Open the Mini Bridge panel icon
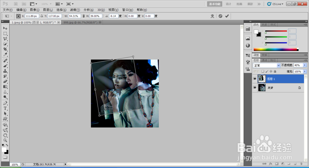This screenshot has width=309, height=168. coord(248,29)
